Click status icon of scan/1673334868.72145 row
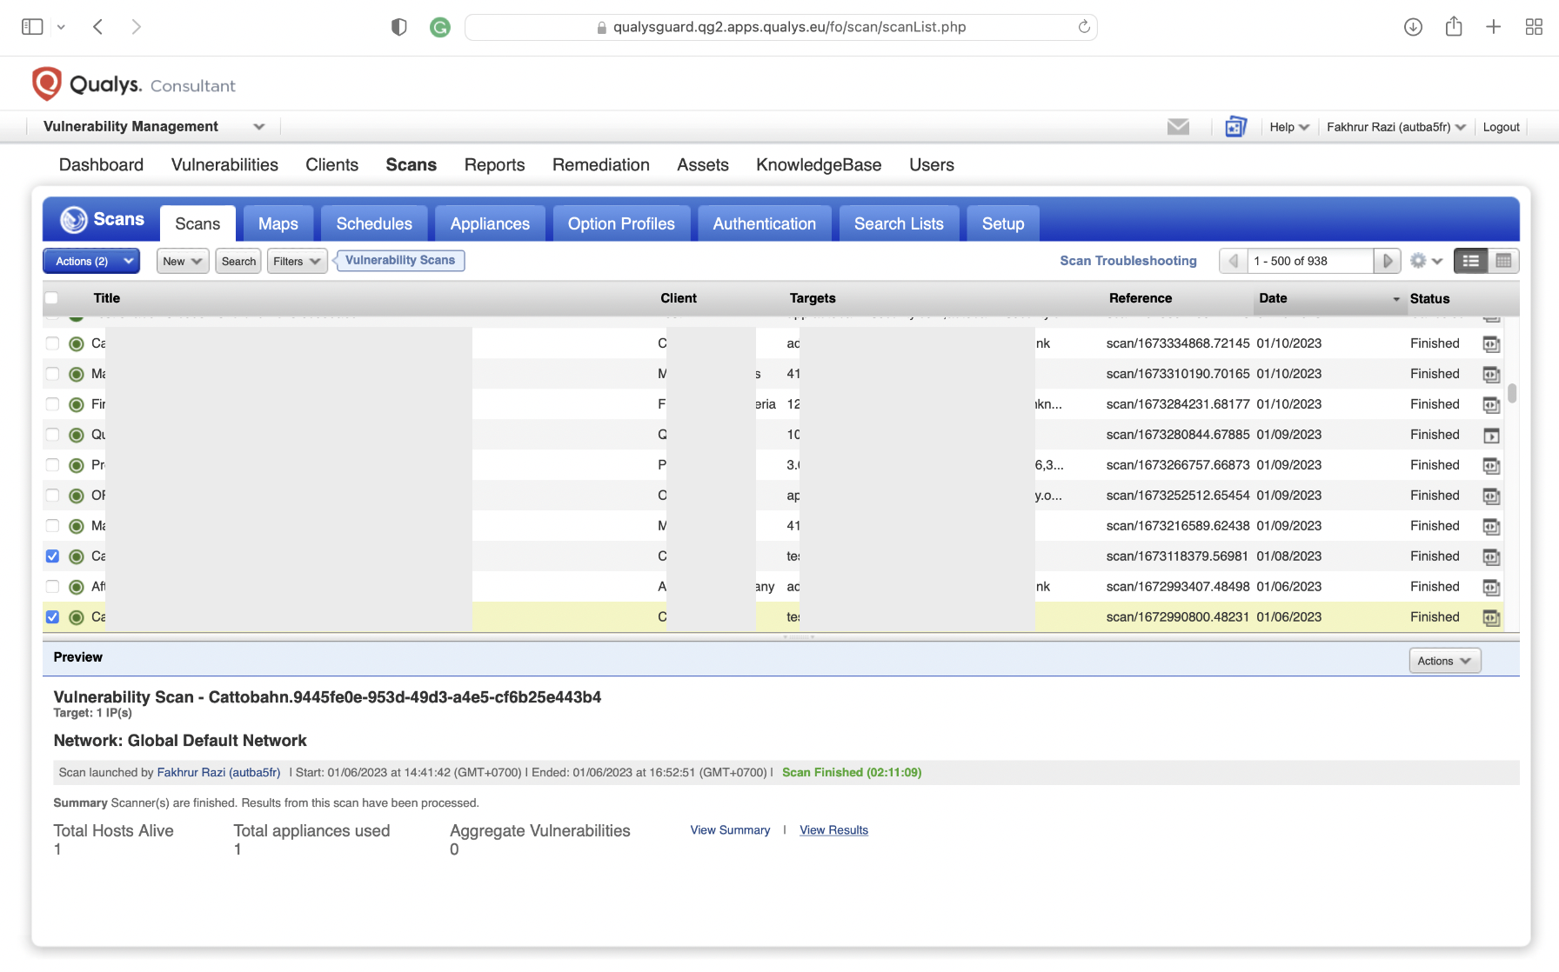 point(77,343)
